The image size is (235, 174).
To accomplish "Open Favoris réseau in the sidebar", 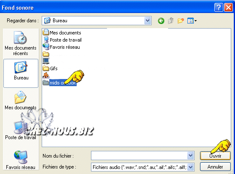I will point(21,160).
